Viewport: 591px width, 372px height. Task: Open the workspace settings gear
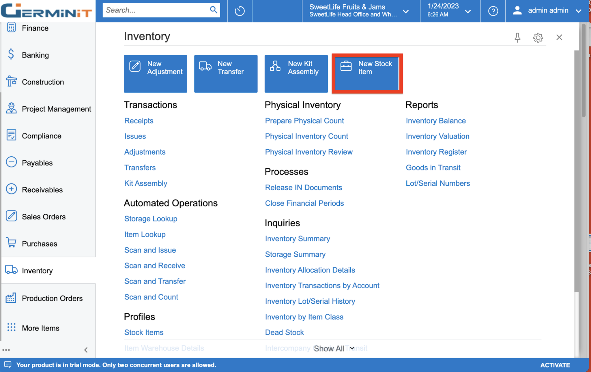[x=538, y=37]
